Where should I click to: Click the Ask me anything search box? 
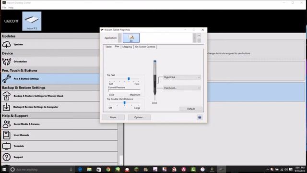point(42,170)
